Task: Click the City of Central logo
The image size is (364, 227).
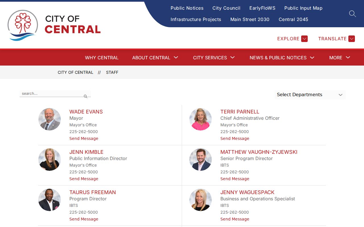Action: click(54, 26)
